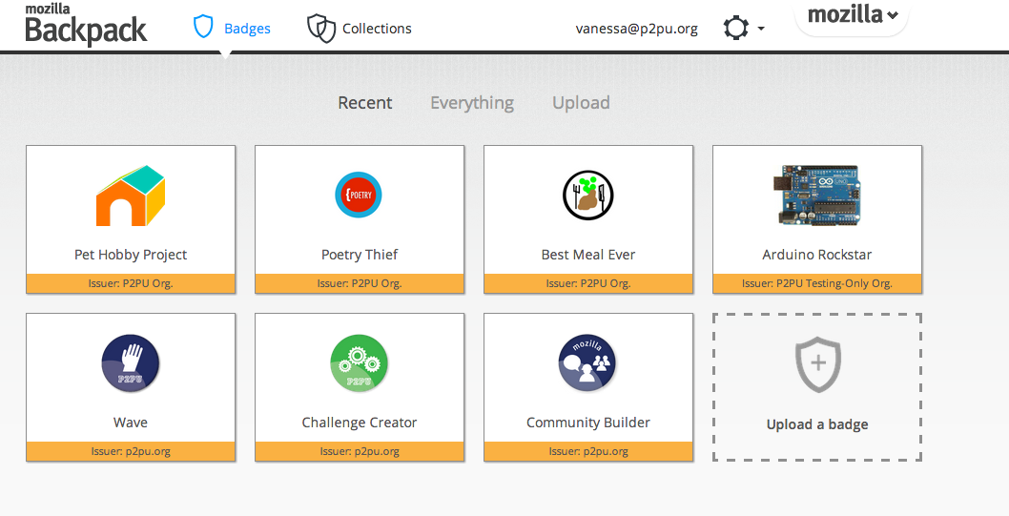Click the blue Badges shield icon
The height and width of the screenshot is (516, 1009).
coord(203,27)
